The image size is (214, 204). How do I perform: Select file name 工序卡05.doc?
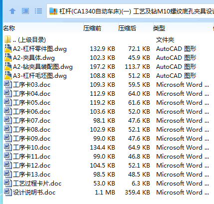[x=31, y=103]
